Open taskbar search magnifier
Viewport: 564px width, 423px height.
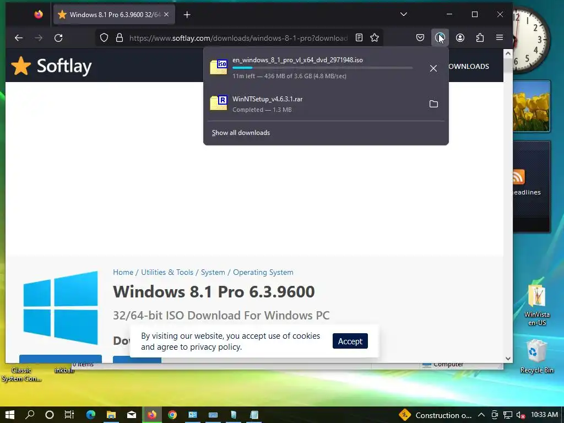[30, 415]
